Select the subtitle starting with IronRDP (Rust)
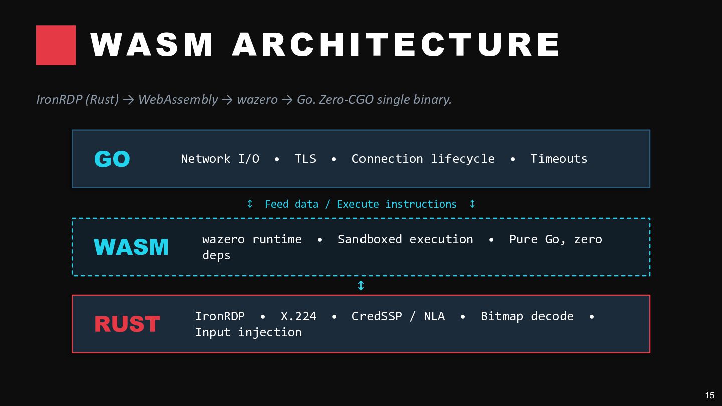Screen dimensions: 722x406 click(x=244, y=99)
